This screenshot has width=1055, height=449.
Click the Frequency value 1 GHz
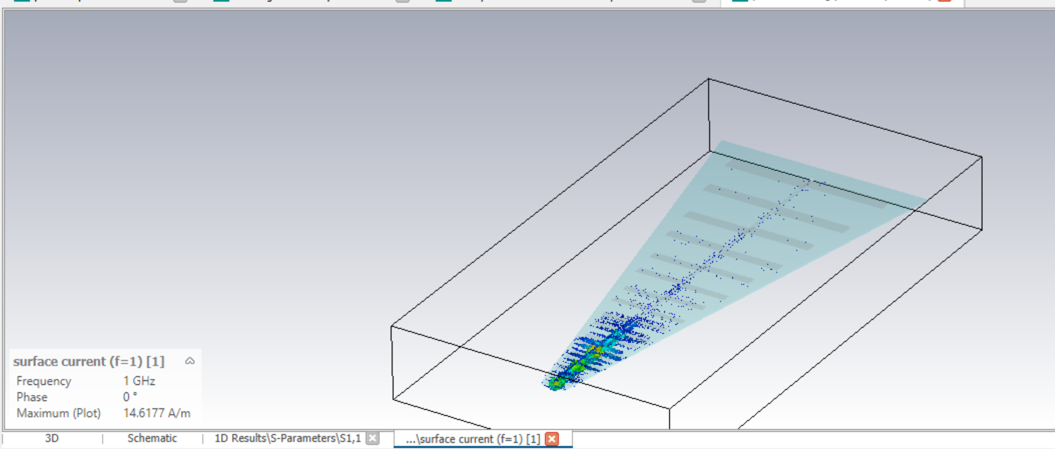139,381
